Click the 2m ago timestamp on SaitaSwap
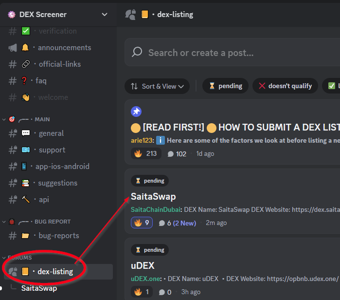The width and height of the screenshot is (340, 300). point(216,223)
